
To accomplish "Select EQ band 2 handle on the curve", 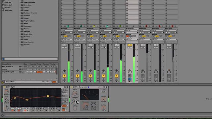I will pyautogui.click(x=27, y=99).
